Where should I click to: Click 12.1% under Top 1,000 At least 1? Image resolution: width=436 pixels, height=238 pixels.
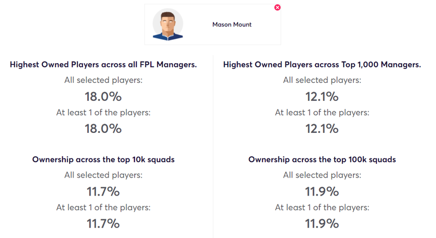(322, 129)
